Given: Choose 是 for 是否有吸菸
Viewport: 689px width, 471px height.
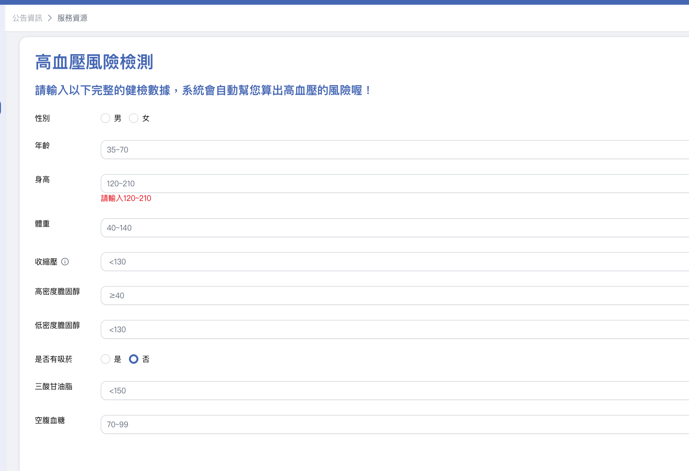Looking at the screenshot, I should click(105, 359).
